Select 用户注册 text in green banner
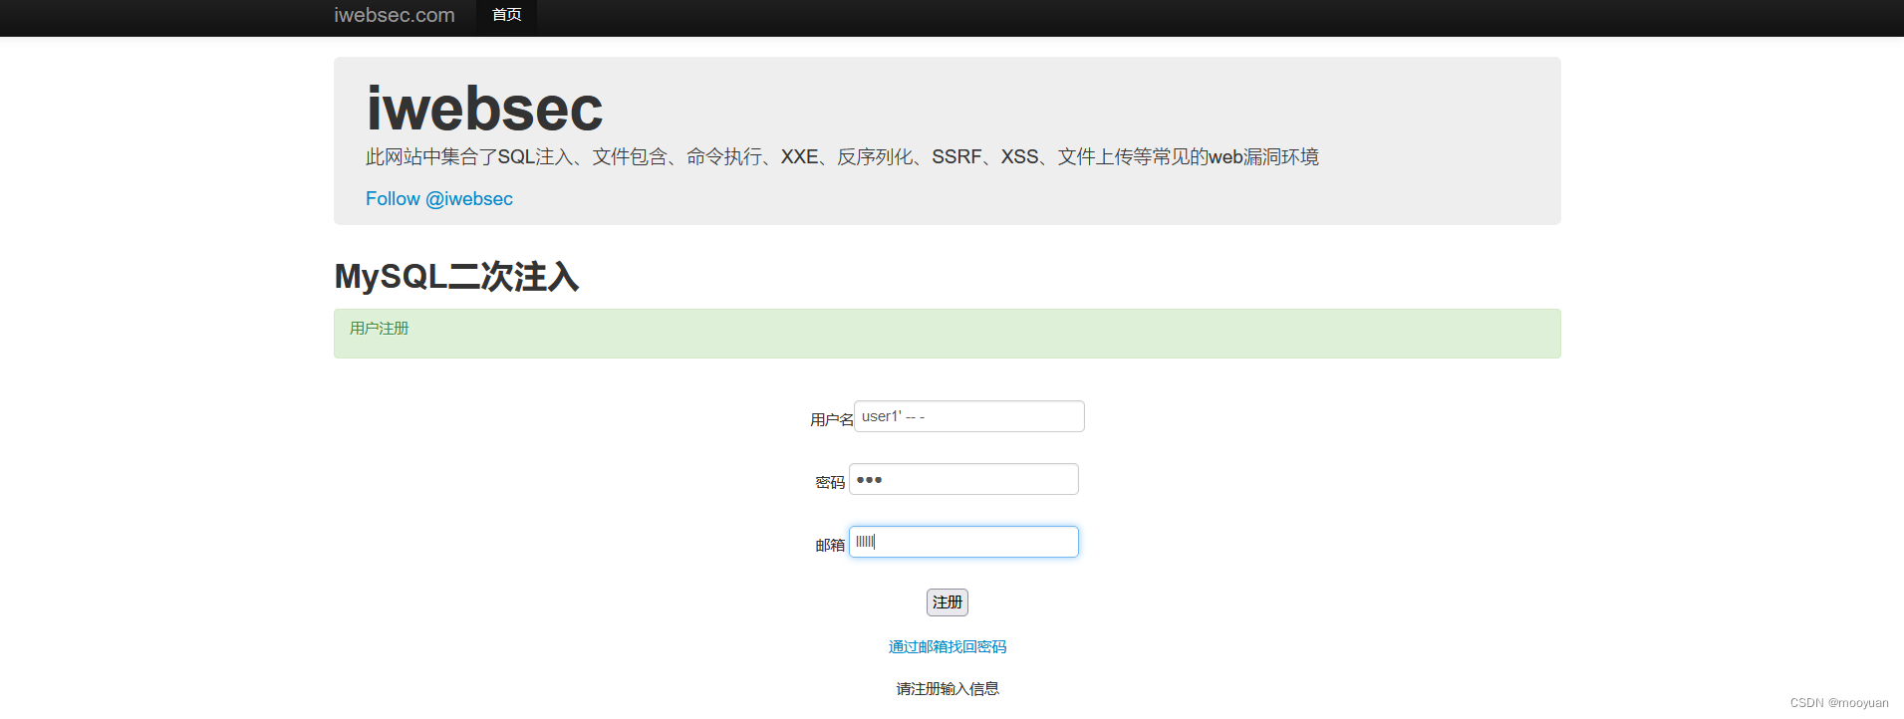This screenshot has height=719, width=1904. (379, 328)
